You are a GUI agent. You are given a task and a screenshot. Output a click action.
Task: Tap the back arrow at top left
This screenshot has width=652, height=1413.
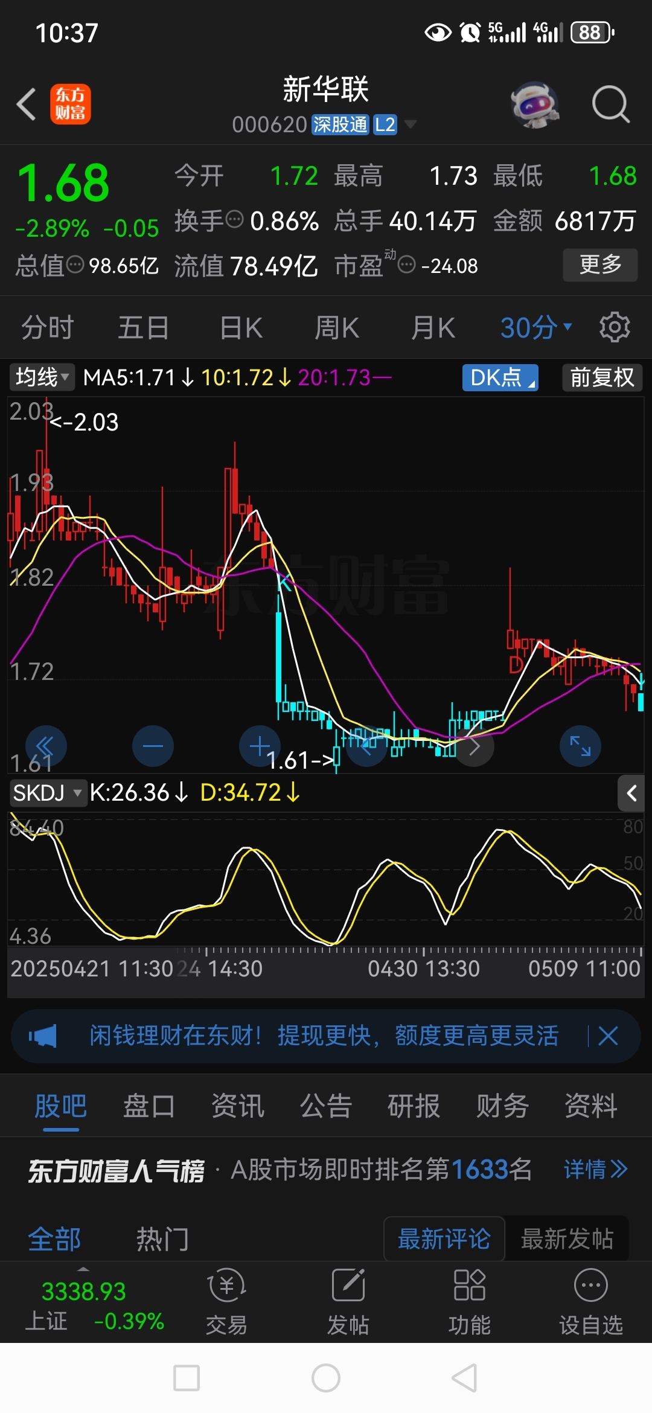(x=27, y=104)
